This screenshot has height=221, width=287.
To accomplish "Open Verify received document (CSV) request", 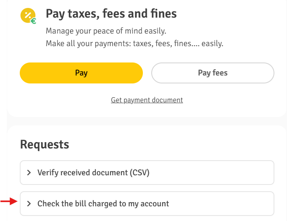I will click(147, 173).
